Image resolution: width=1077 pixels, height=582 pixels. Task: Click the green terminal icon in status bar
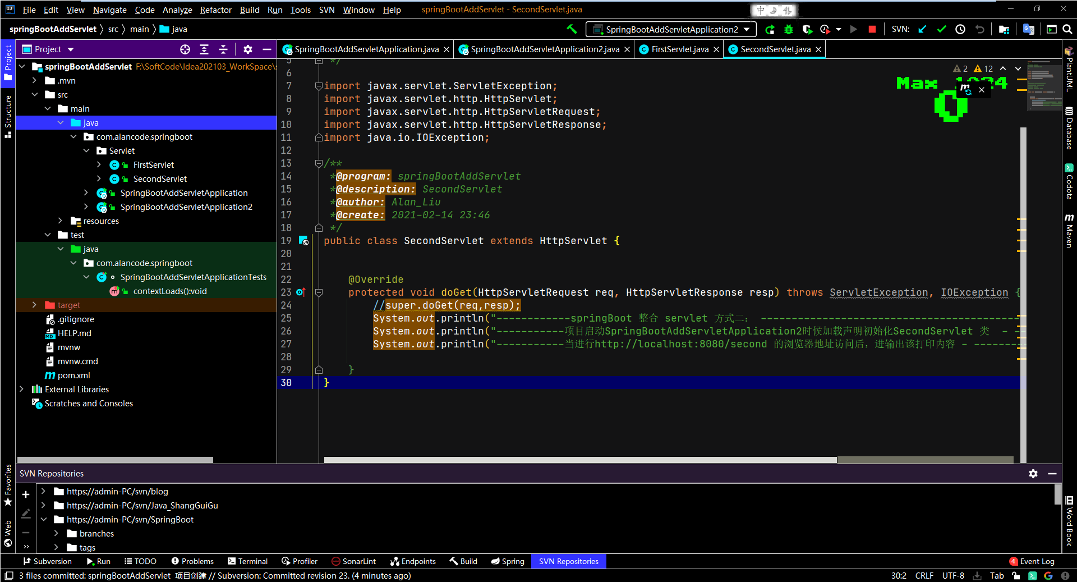coord(1033,576)
